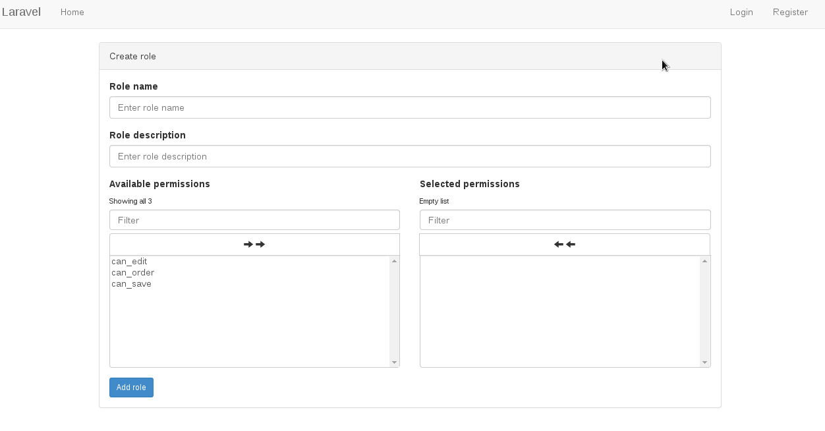Click the Add role button
The width and height of the screenshot is (825, 431).
click(131, 388)
